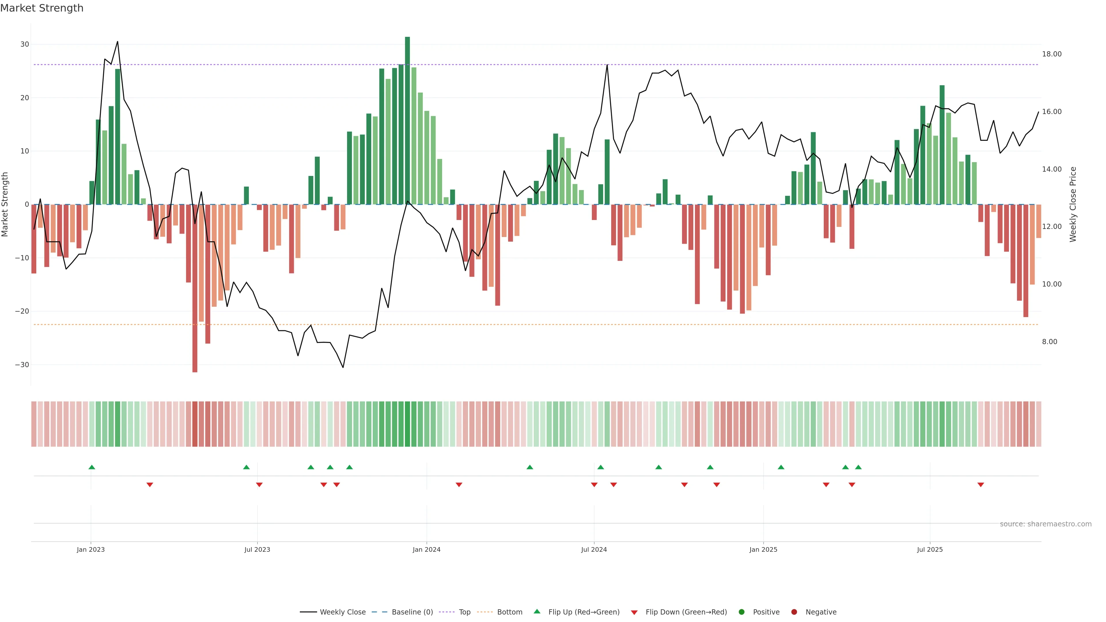The image size is (1106, 622).
Task: Click the Market Strength chart title
Action: 42,8
